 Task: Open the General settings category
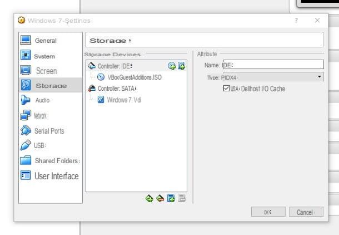51,41
